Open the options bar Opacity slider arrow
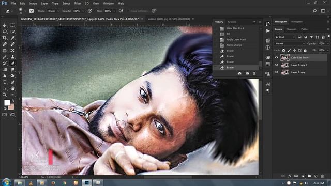The width and height of the screenshot is (331, 186). (x=83, y=11)
